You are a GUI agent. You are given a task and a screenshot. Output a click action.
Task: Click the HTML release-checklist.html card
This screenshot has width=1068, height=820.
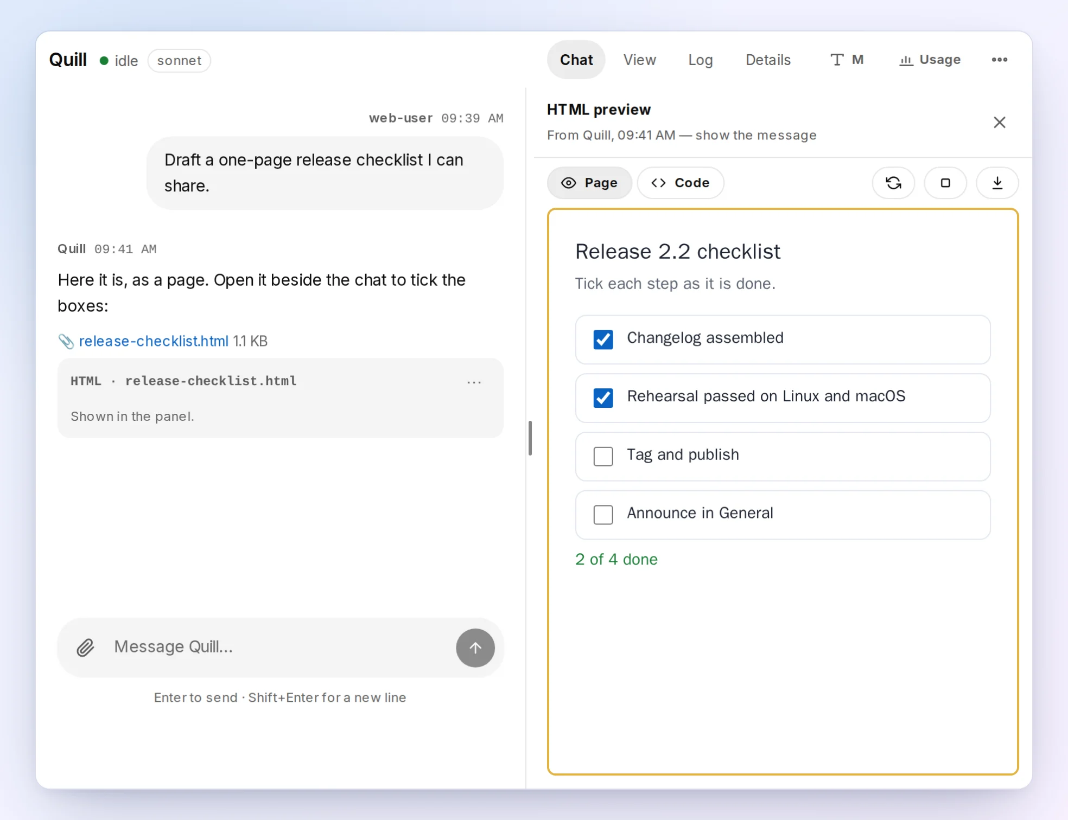(x=281, y=398)
